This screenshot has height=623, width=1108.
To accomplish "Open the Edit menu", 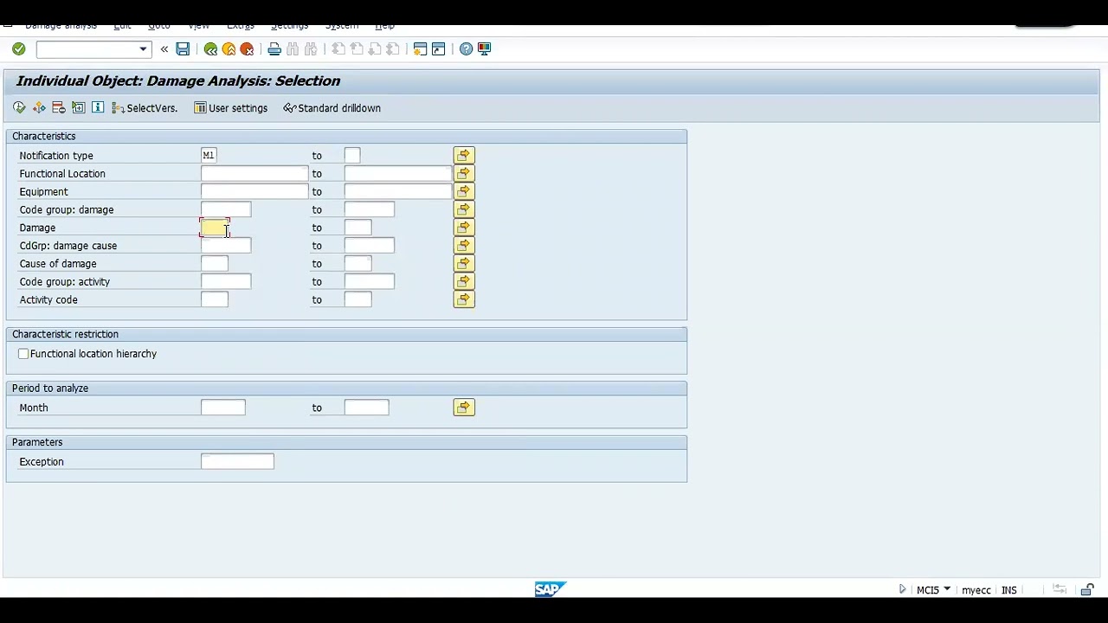I will click(122, 26).
